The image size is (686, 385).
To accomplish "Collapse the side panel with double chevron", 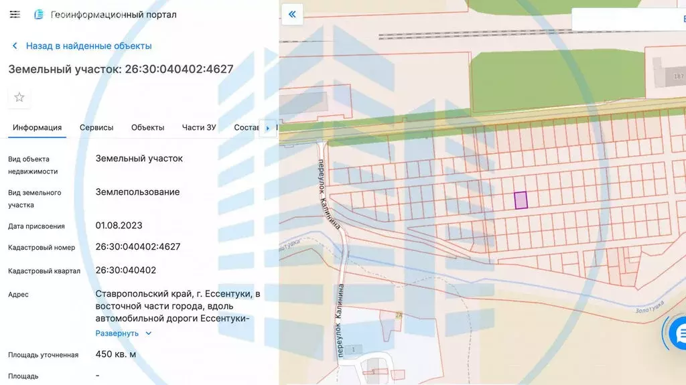I will pyautogui.click(x=292, y=15).
